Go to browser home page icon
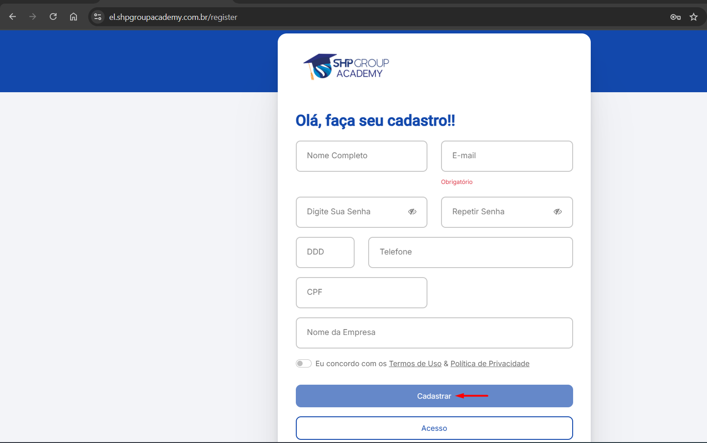Screen dimensions: 707x443 point(73,17)
